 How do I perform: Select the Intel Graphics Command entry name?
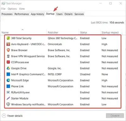(x=28, y=74)
